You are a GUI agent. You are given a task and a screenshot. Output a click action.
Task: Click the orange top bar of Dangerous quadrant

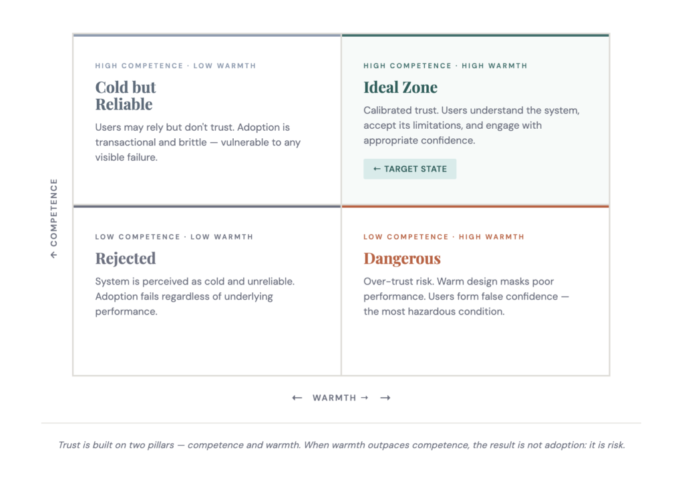[x=475, y=206]
